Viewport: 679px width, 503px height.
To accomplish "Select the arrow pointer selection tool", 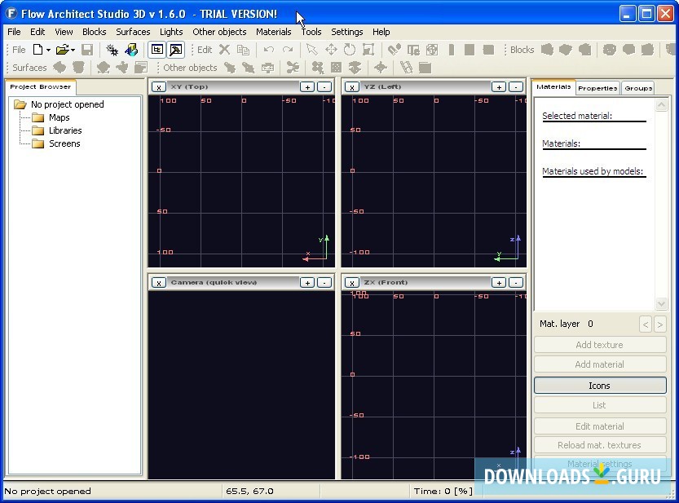I will [311, 50].
